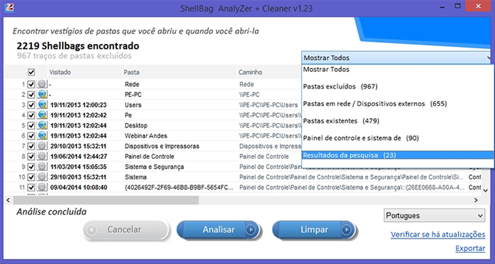Uncheck the checkbox for row 3 Users

(x=31, y=105)
